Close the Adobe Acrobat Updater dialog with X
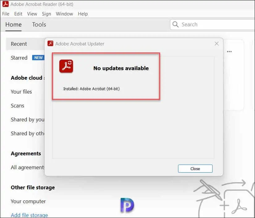Image resolution: width=255 pixels, height=218 pixels. point(217,44)
